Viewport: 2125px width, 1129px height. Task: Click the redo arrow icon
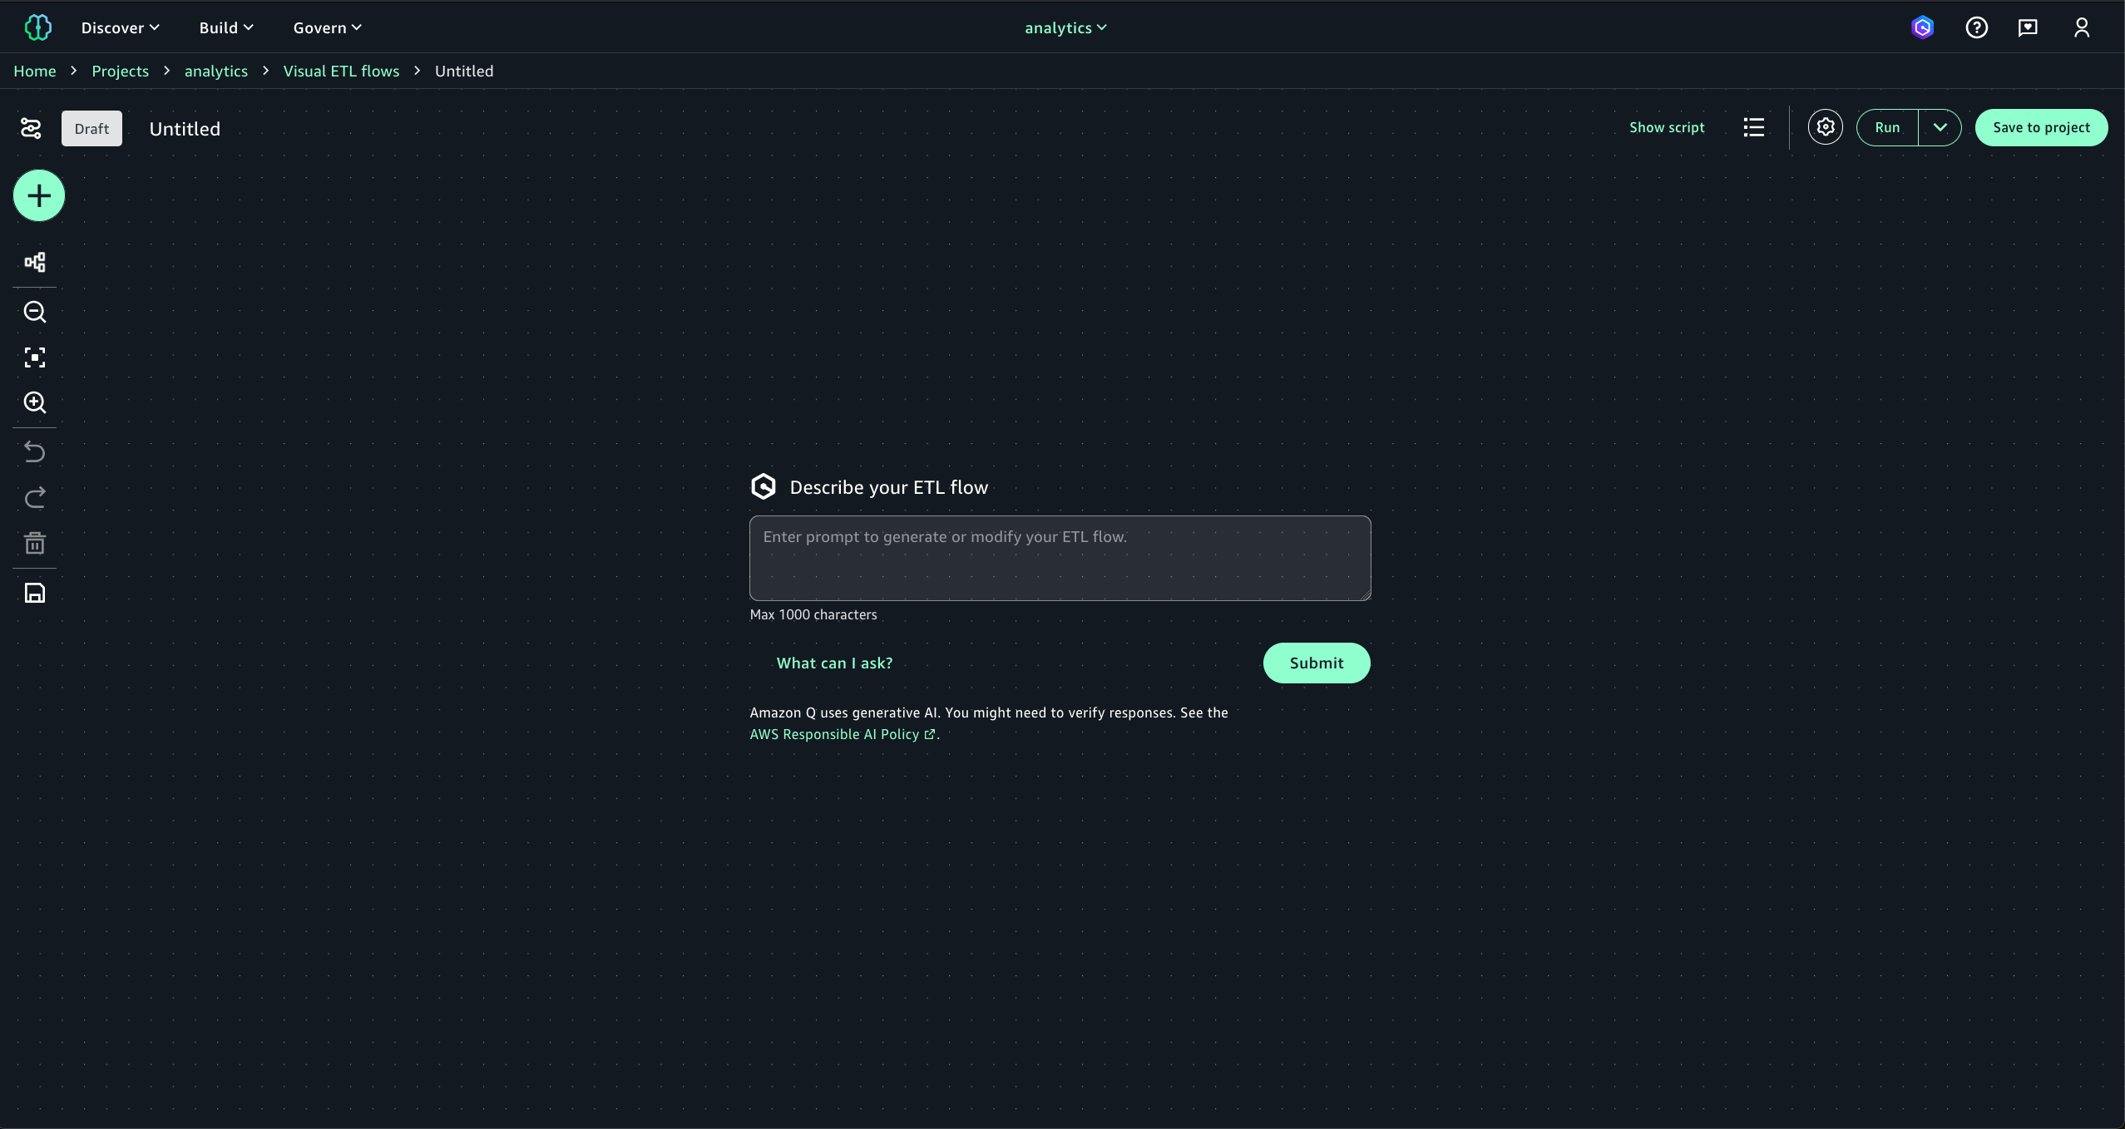pos(35,497)
